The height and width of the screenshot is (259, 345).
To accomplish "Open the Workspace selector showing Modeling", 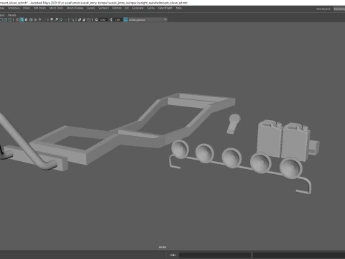I will point(339,9).
